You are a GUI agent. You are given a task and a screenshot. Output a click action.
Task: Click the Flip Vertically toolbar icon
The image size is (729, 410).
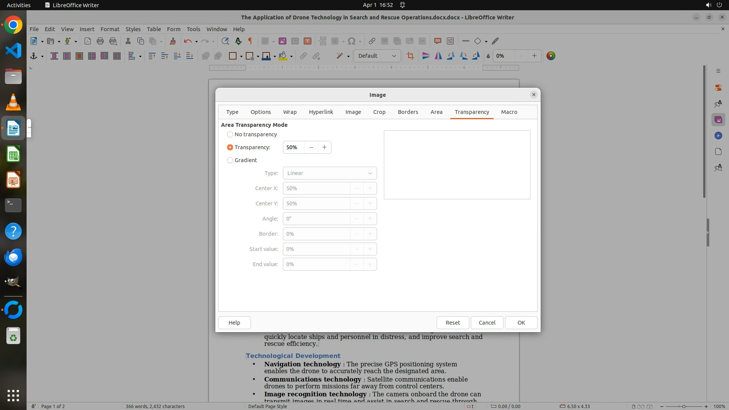click(x=426, y=56)
